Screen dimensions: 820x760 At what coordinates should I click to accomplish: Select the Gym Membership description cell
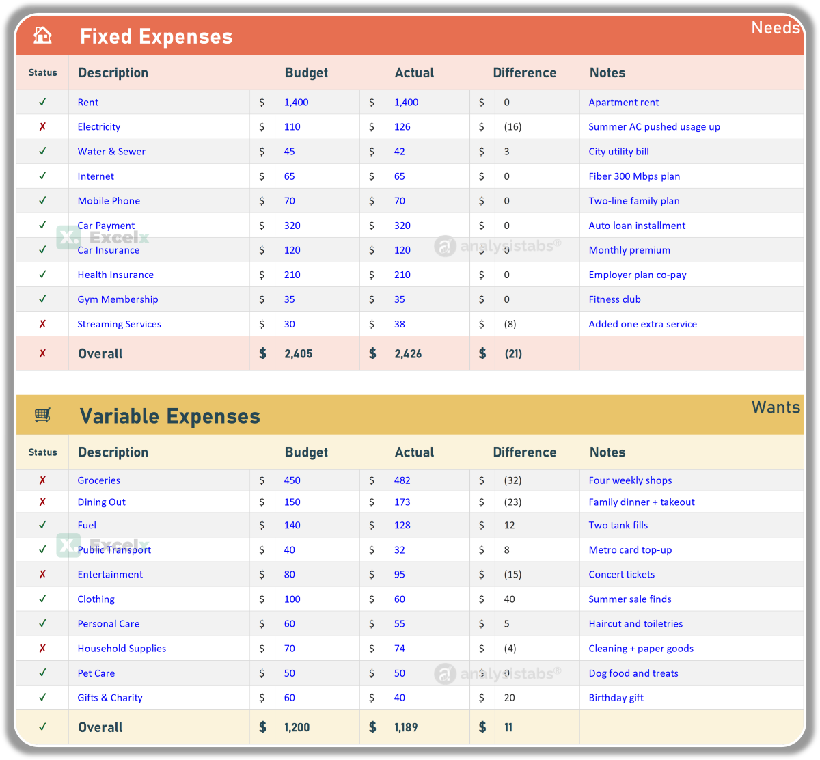click(159, 299)
